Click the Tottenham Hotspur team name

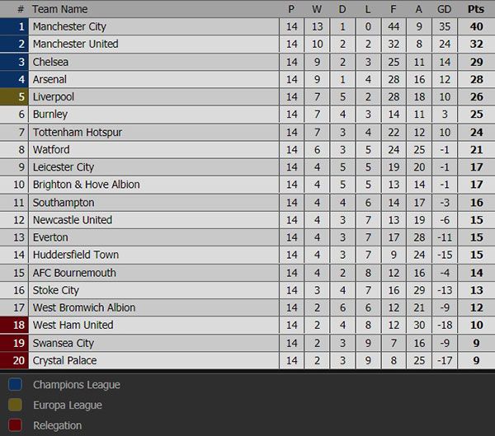pyautogui.click(x=78, y=133)
